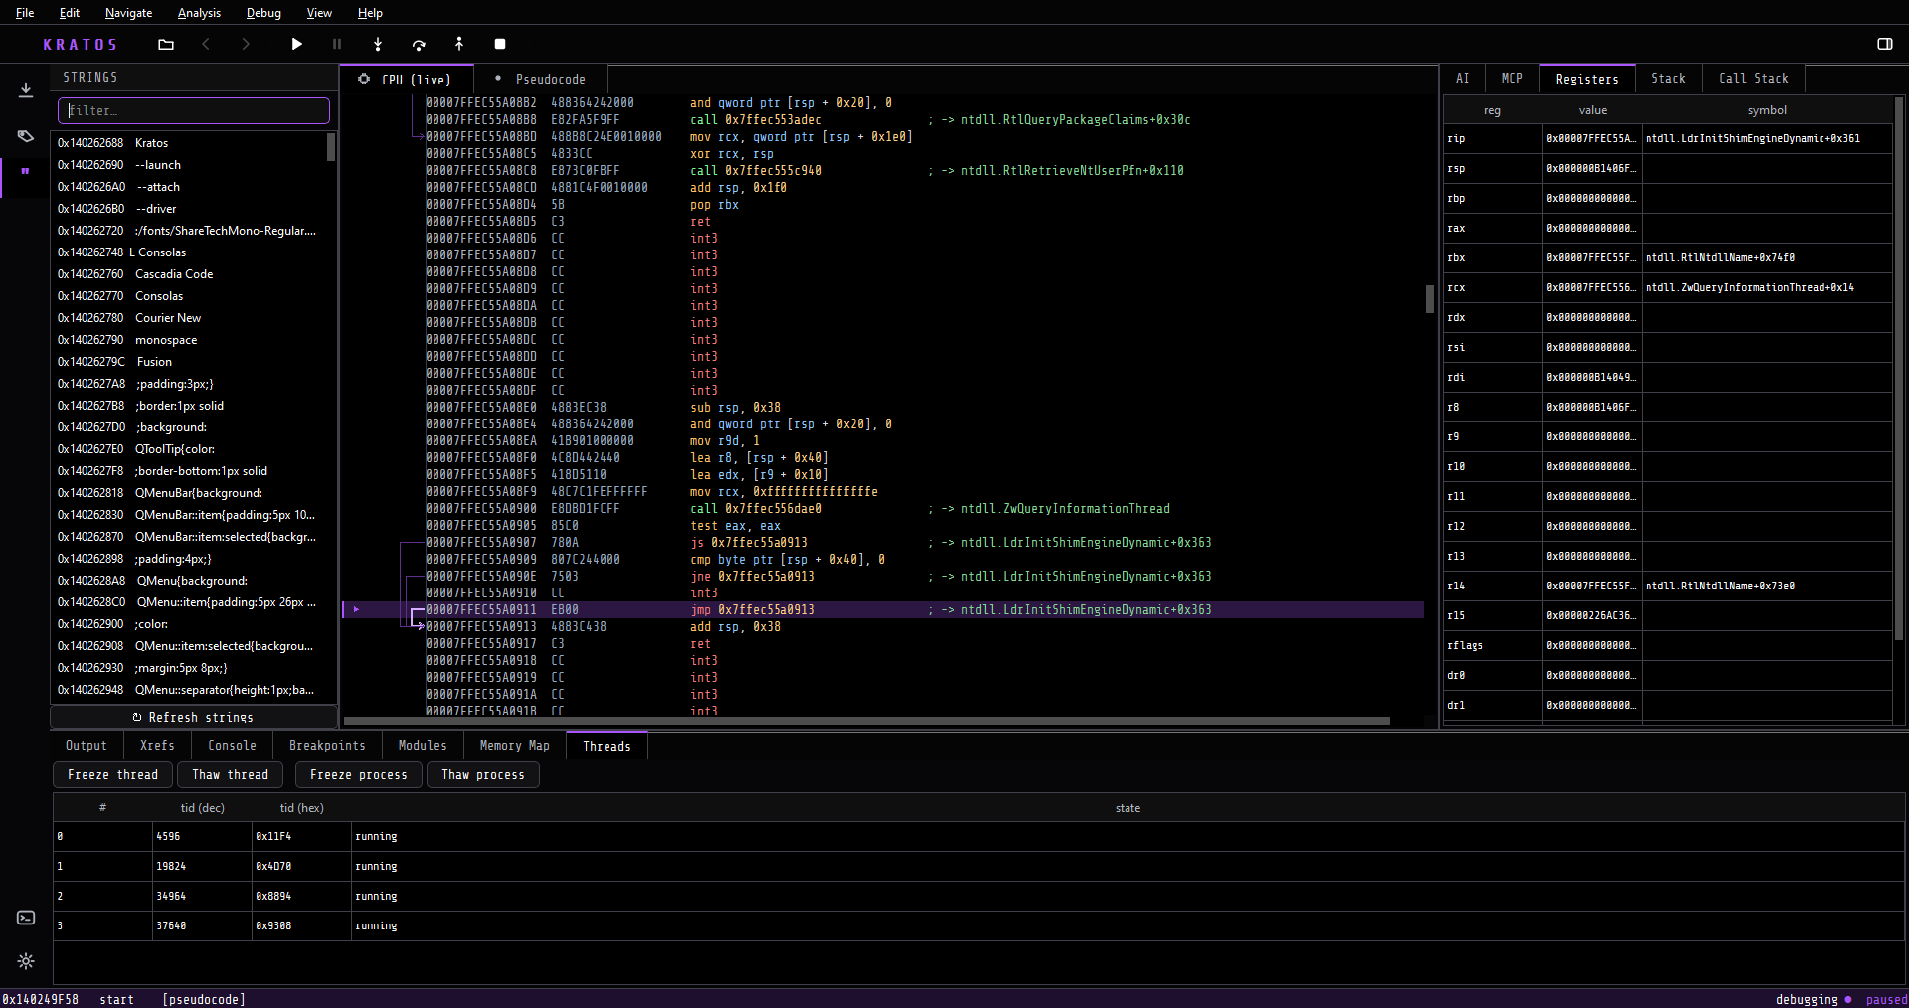The width and height of the screenshot is (1909, 1008).
Task: Click the Thaw process button
Action: tap(482, 775)
